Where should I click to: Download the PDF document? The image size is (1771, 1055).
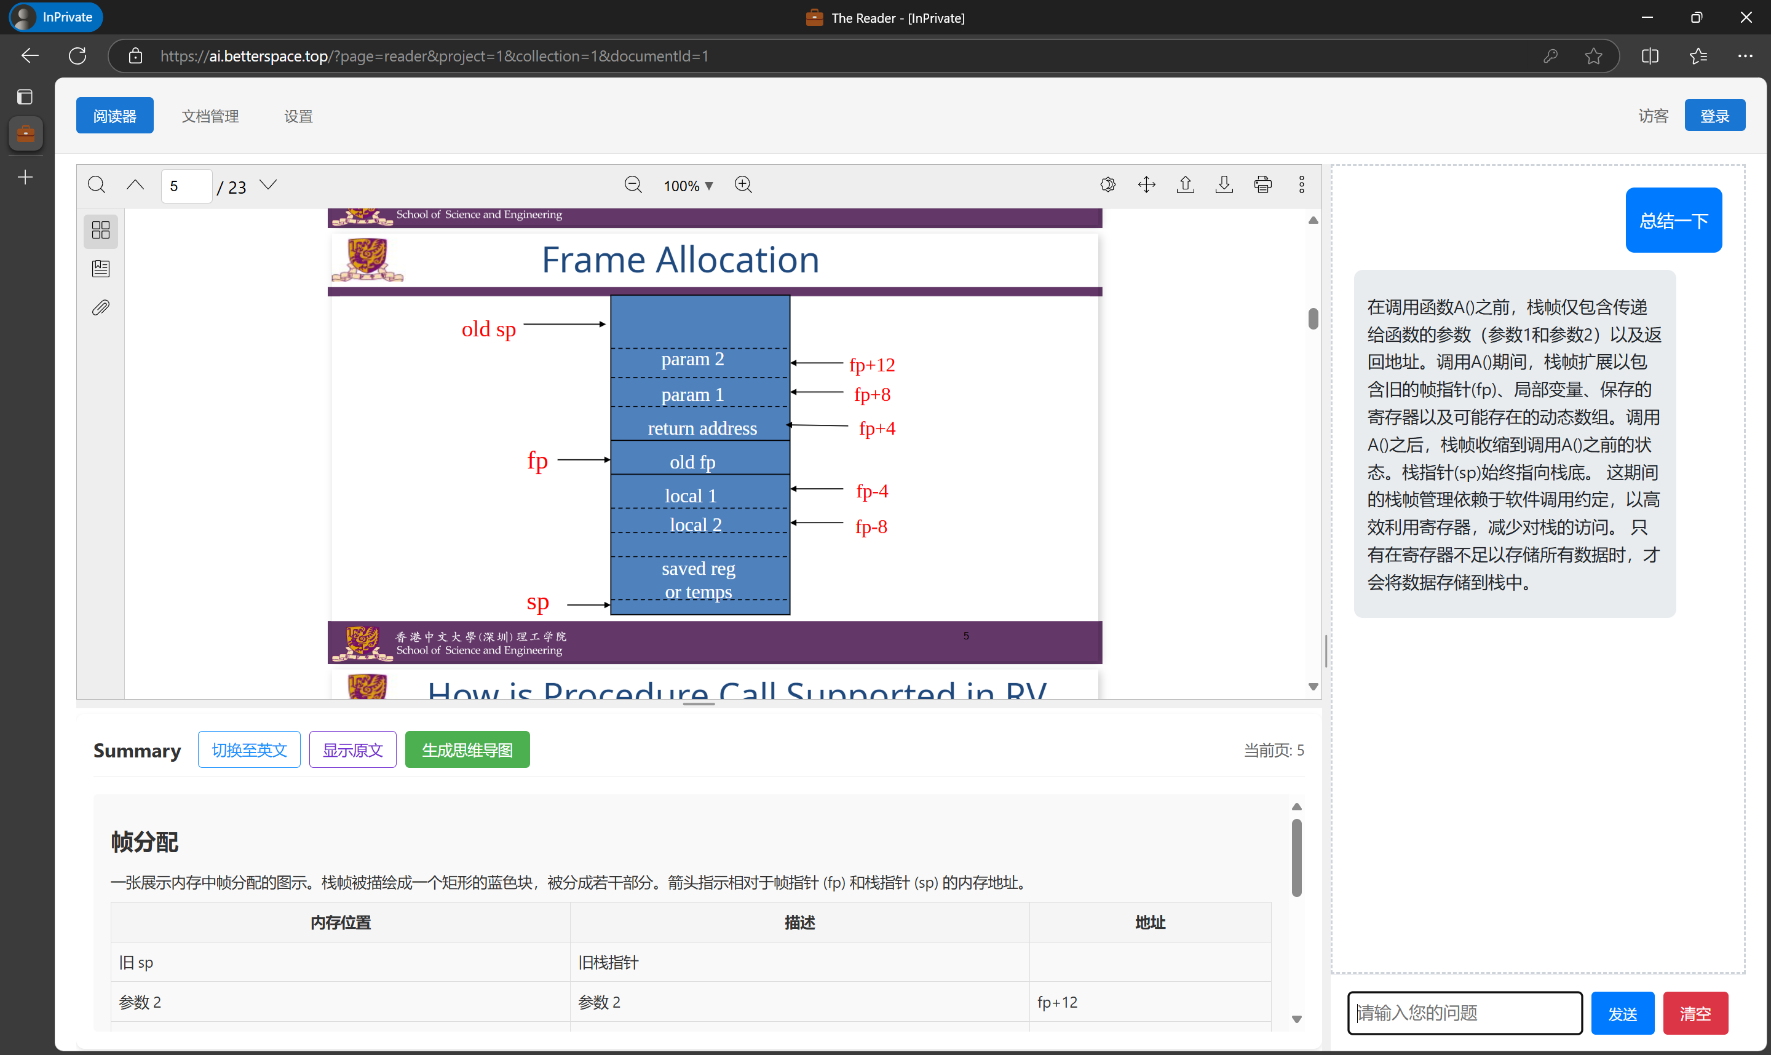click(x=1224, y=185)
